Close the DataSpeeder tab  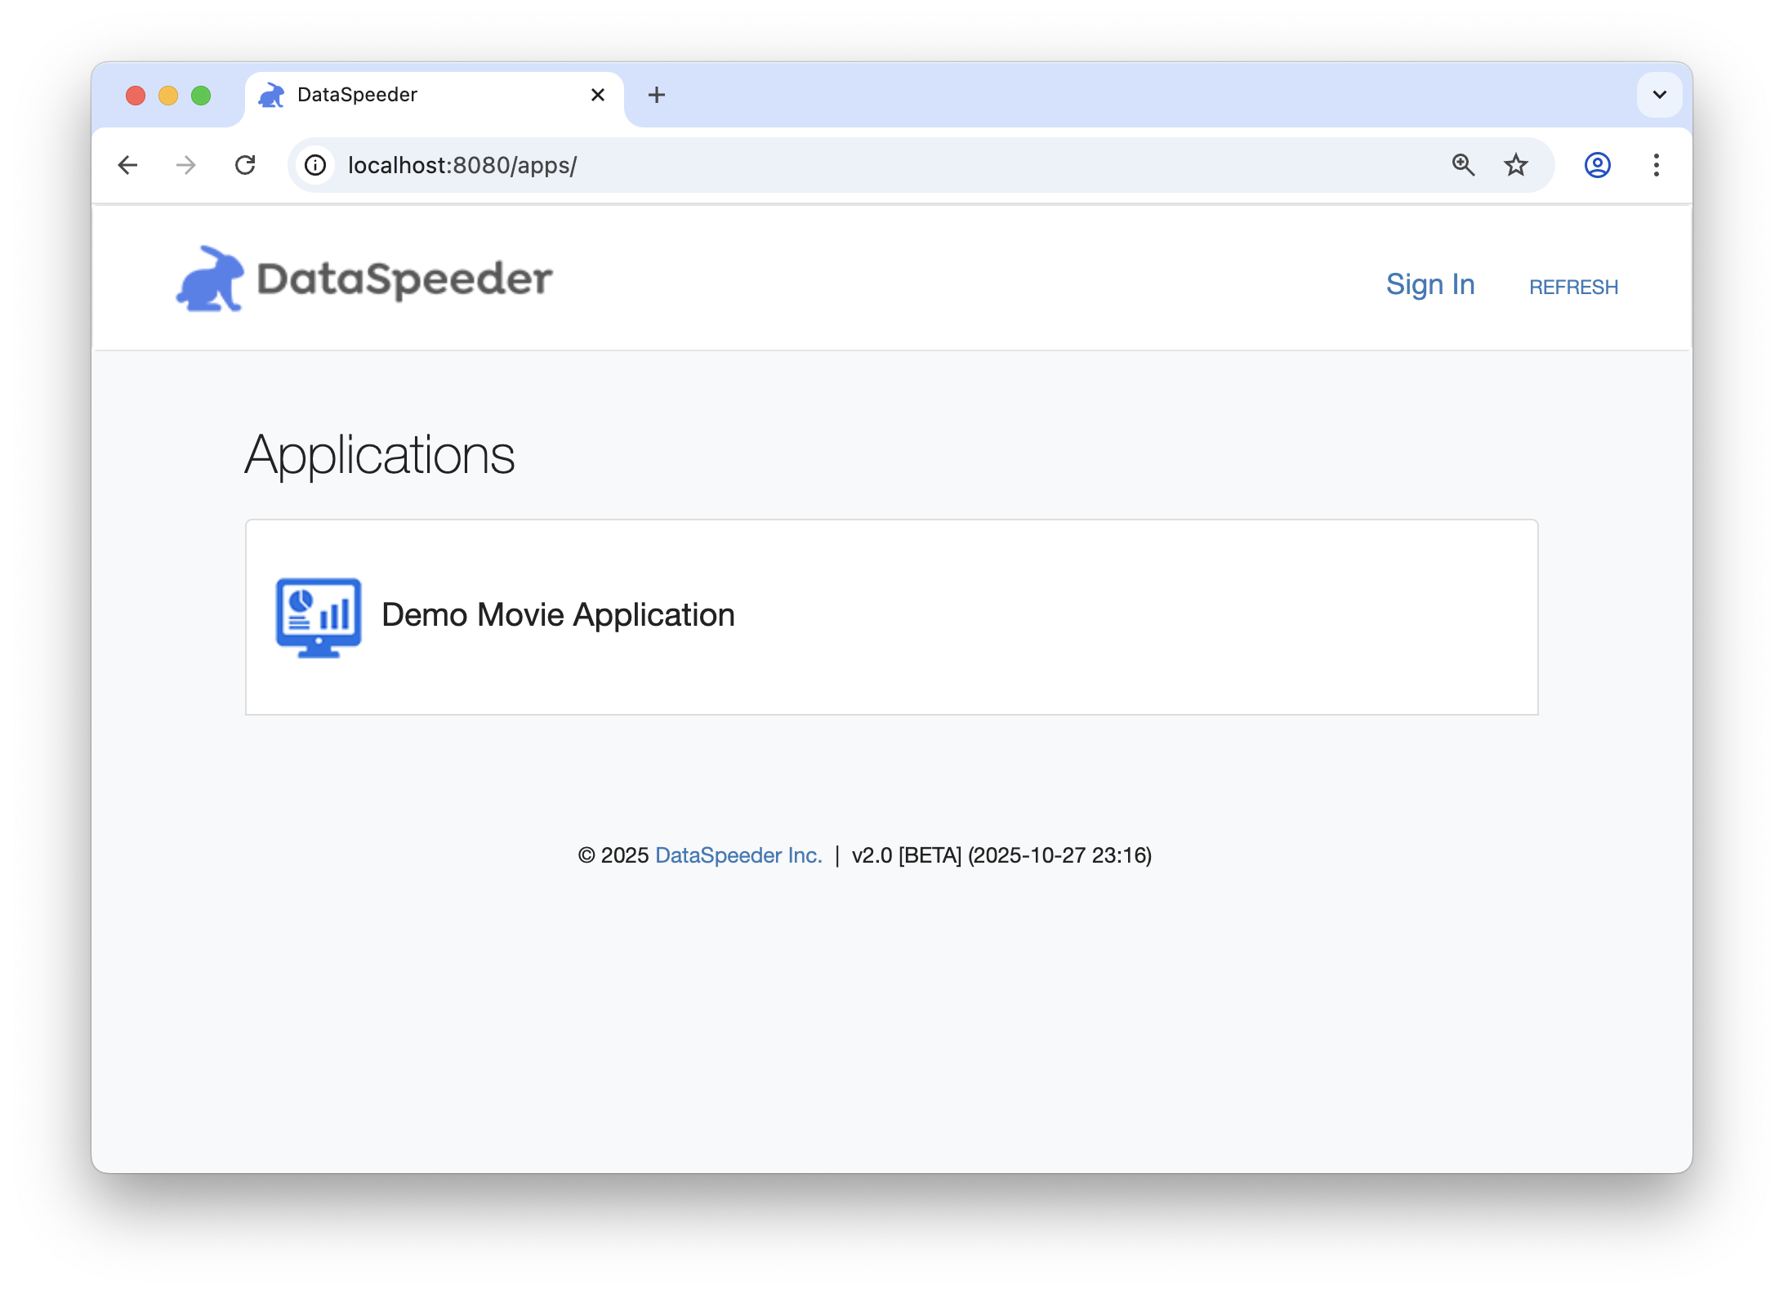click(598, 95)
